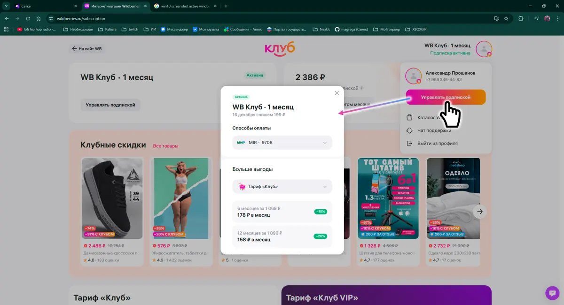564x305 pixels.
Task: Open the browser profile avatar
Action: pos(548,18)
